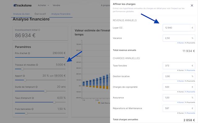The width and height of the screenshot is (198, 123).
Task: Switch Gestion locative unit to Pourcents
Action: (190, 81)
